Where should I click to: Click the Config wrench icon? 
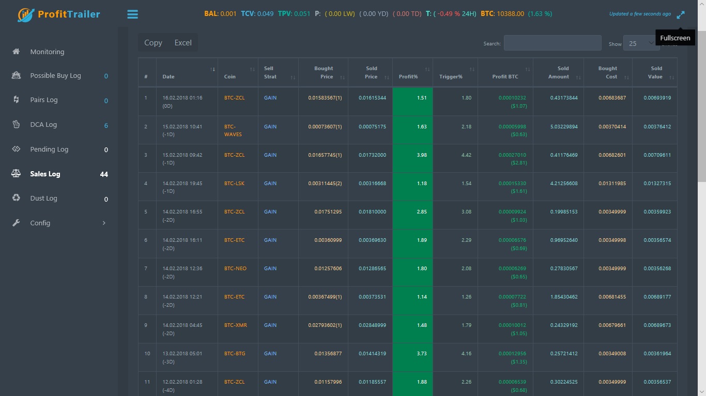point(16,223)
